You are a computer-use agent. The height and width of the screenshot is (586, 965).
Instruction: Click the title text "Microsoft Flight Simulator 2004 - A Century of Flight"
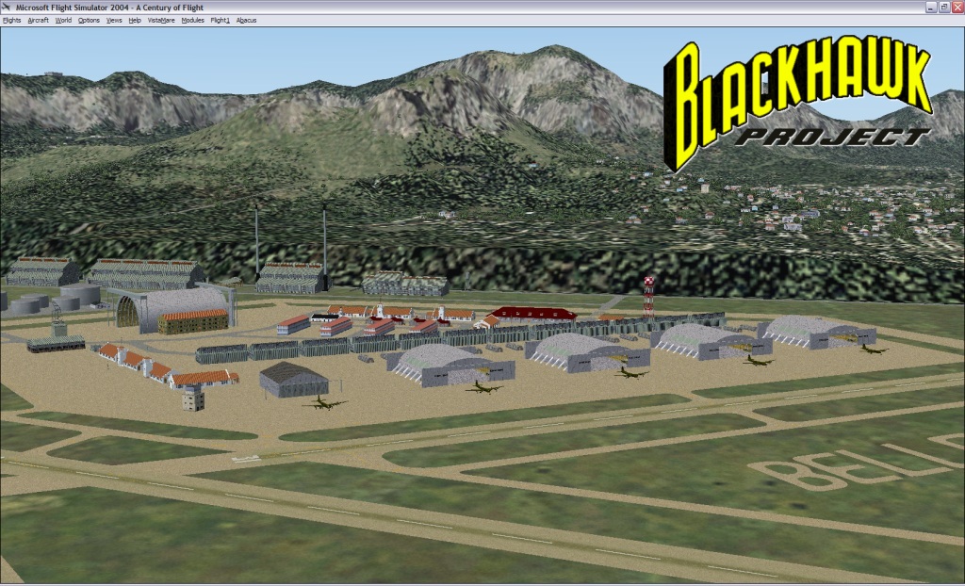(x=109, y=8)
